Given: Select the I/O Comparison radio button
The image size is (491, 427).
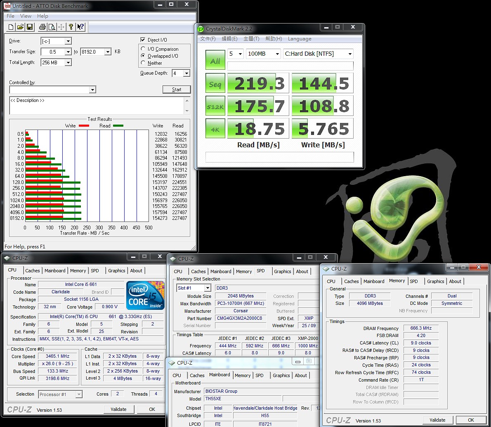Looking at the screenshot, I should pyautogui.click(x=143, y=49).
